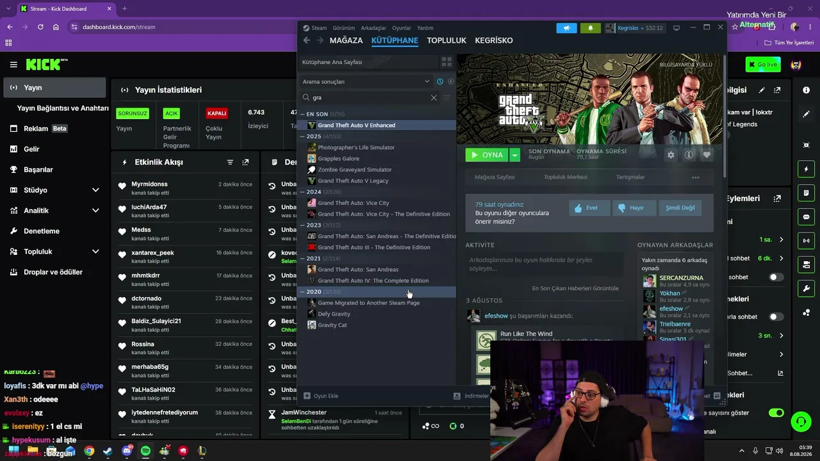The width and height of the screenshot is (820, 461).
Task: Select Zombie Graveyard Simulator in library
Action: 355,170
